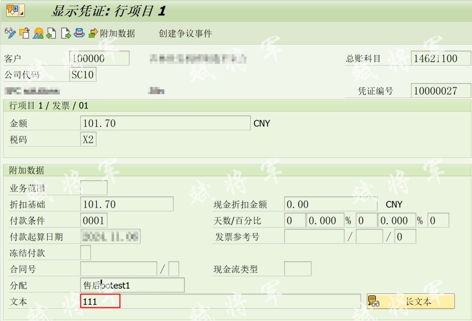Screen dimensions: 472x321
Task: Open the Document Overview (mountain icon)
Action: (38, 33)
